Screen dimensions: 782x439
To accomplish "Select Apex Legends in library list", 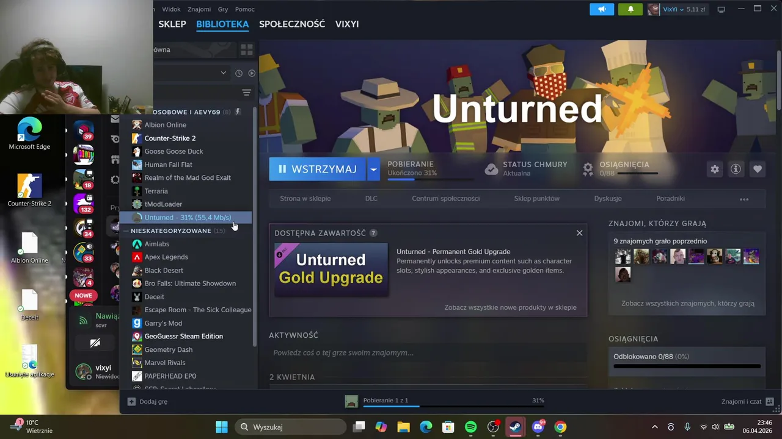I will pyautogui.click(x=166, y=257).
